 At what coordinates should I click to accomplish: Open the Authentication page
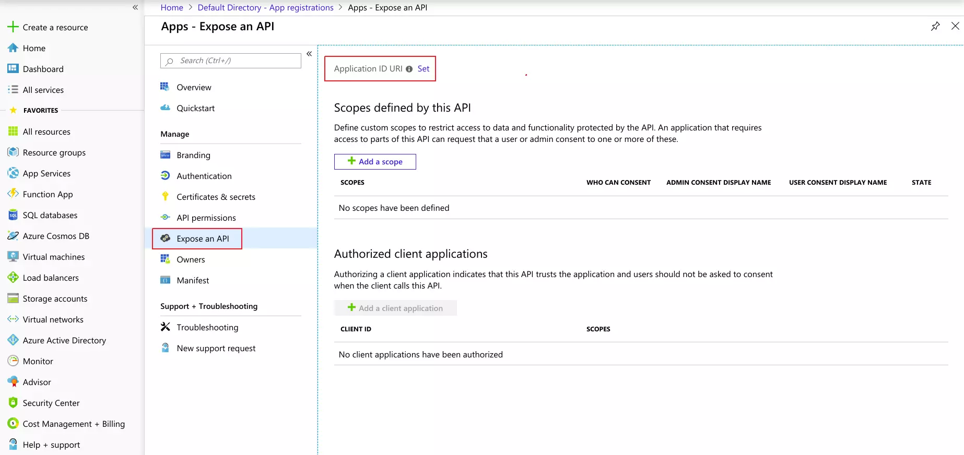[x=204, y=176]
